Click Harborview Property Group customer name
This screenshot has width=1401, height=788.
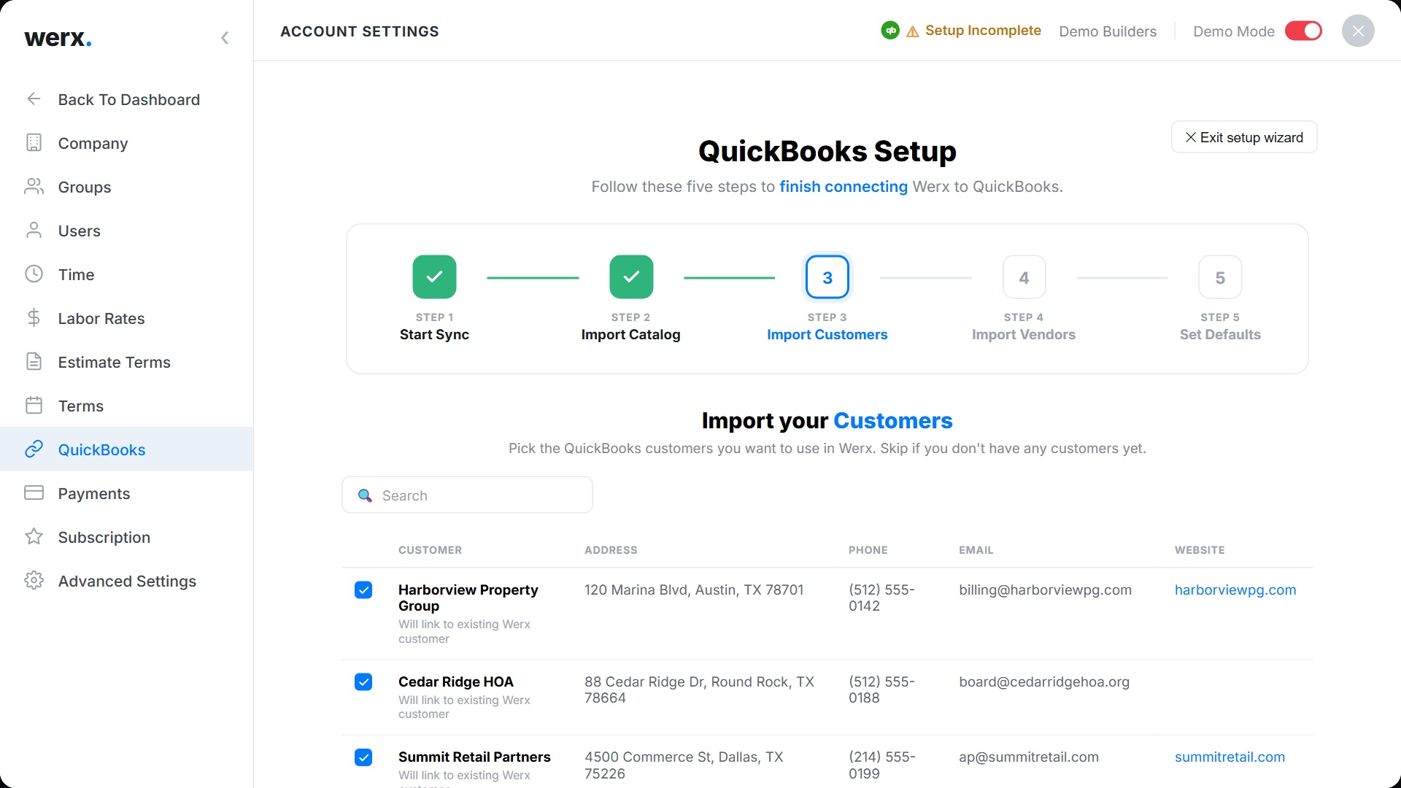tap(468, 598)
